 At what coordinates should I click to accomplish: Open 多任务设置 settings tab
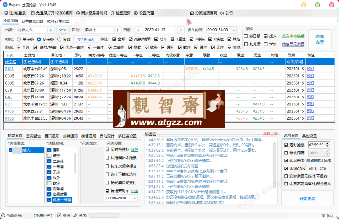pos(127,136)
